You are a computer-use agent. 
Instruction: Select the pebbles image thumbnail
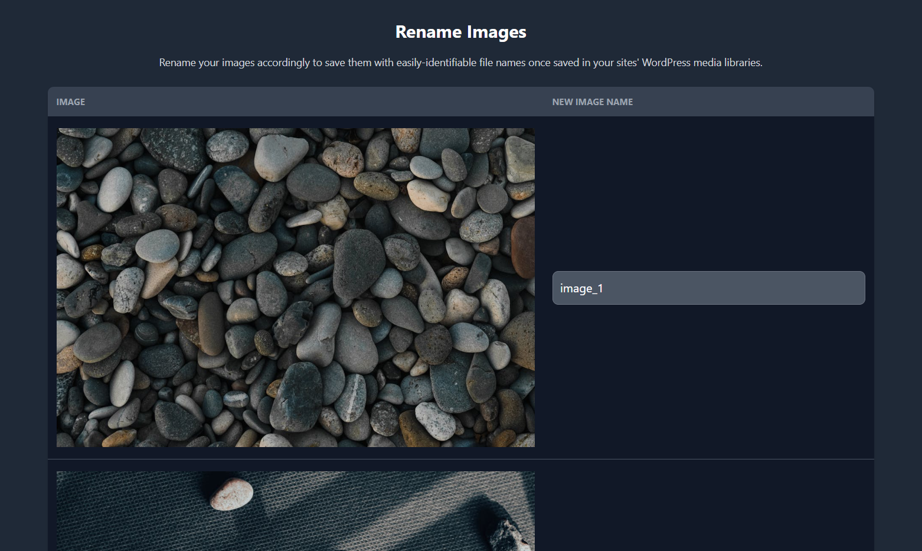(295, 287)
